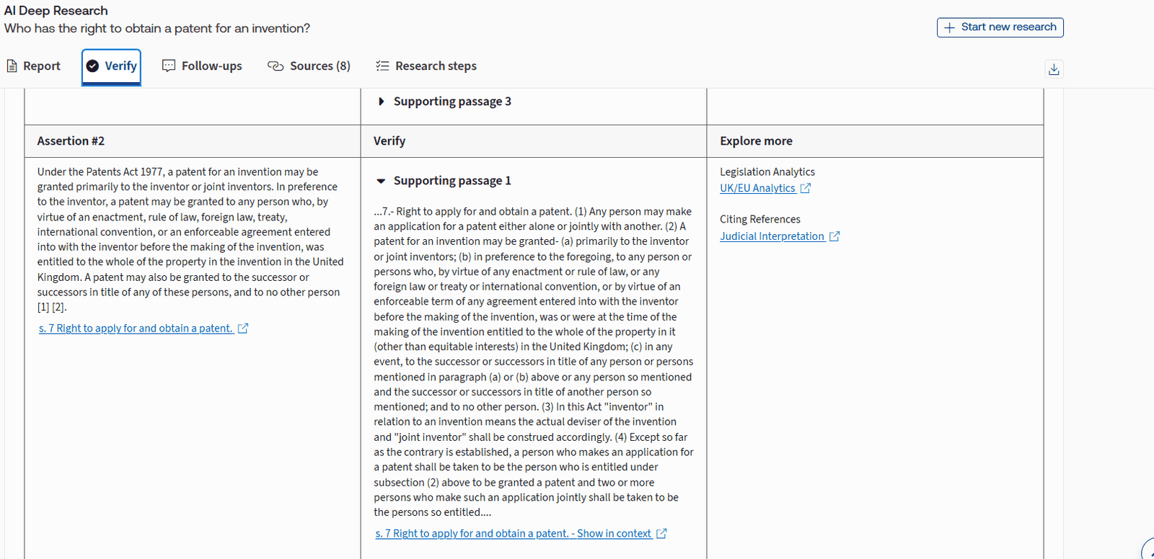1154x559 pixels.
Task: Click the Assertion #2 body text paragraph
Action: point(190,239)
